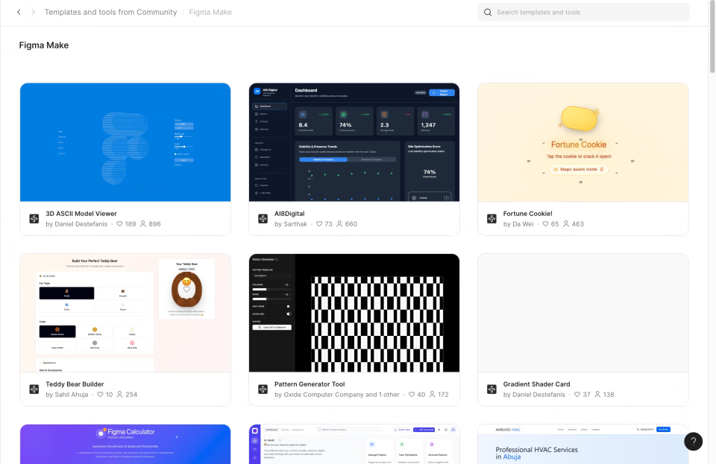This screenshot has height=464, width=716.
Task: Click the Make icon beside AI8Digital
Action: [x=263, y=219]
